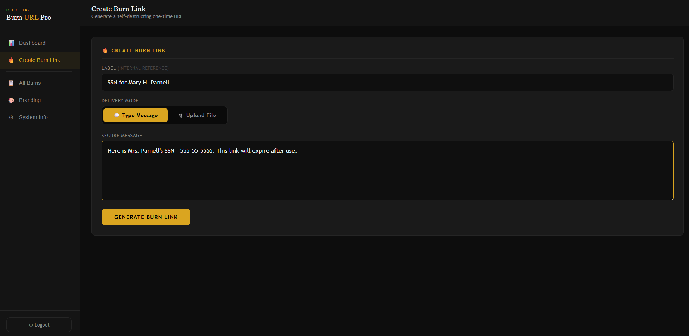
Task: Click the Dashboard chart icon in sidebar
Action: 11,43
